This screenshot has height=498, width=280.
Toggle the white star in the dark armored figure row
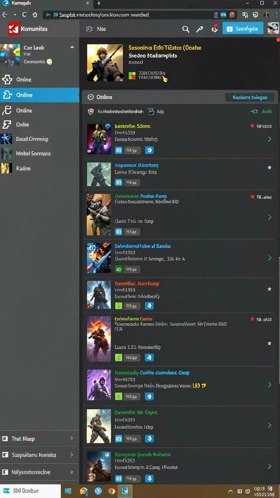(269, 289)
